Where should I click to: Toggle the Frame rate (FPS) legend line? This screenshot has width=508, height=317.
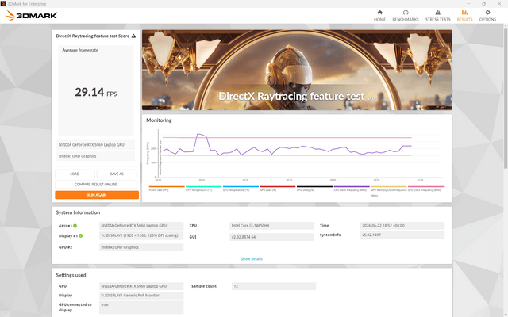167,189
